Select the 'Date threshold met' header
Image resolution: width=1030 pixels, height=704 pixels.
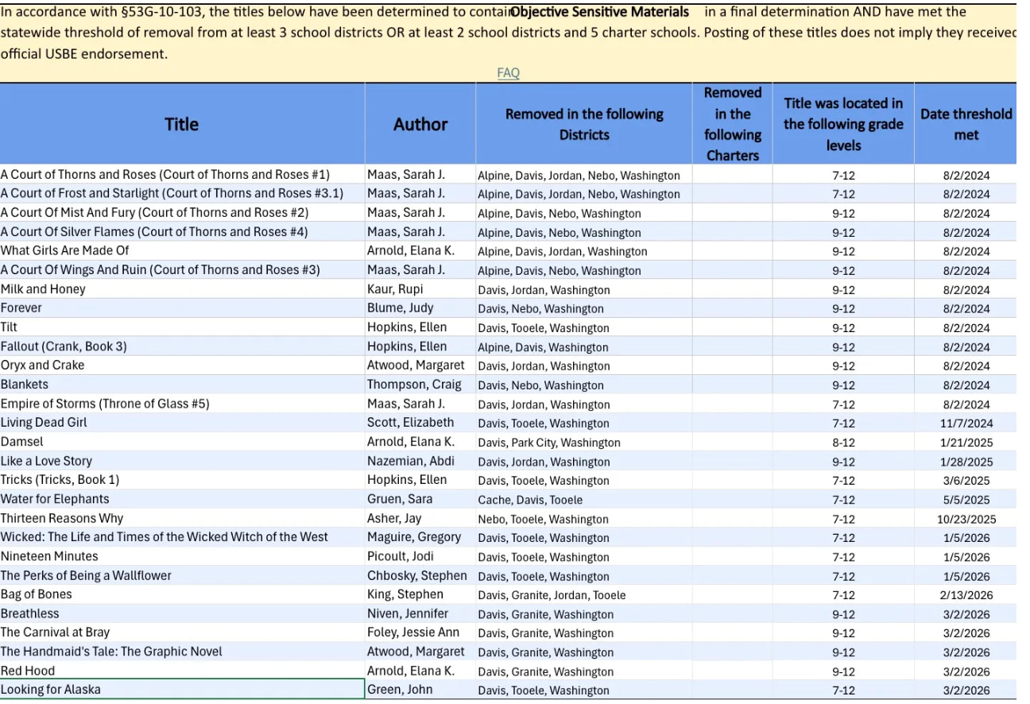pyautogui.click(x=966, y=124)
